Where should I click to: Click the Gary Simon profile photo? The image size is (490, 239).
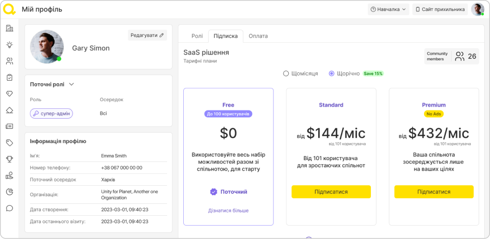tap(47, 47)
